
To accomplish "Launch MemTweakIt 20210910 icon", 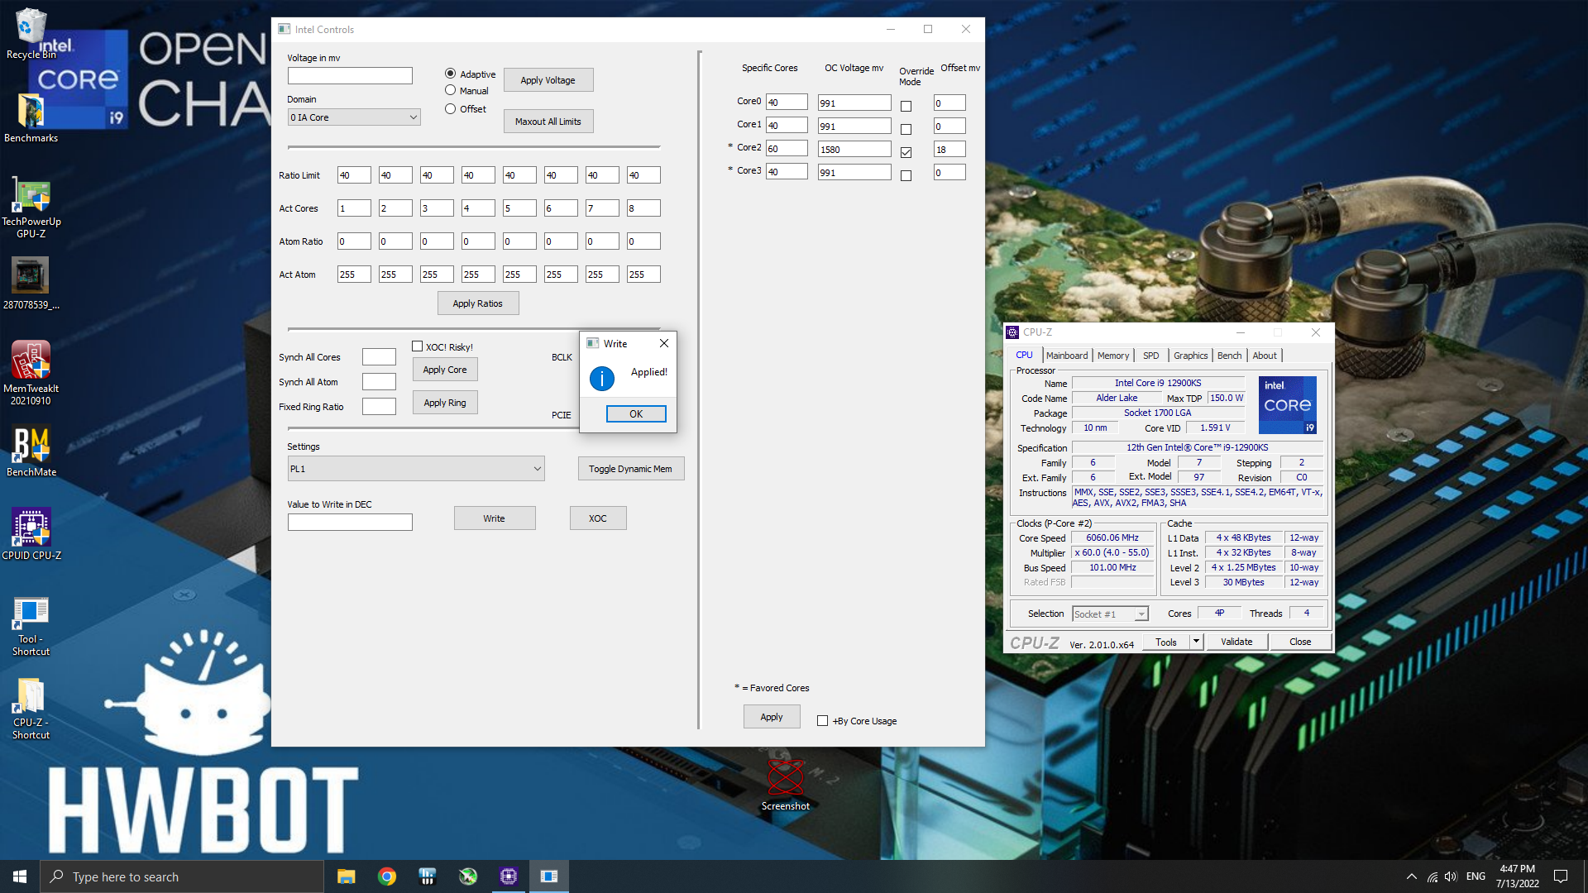I will pyautogui.click(x=31, y=373).
